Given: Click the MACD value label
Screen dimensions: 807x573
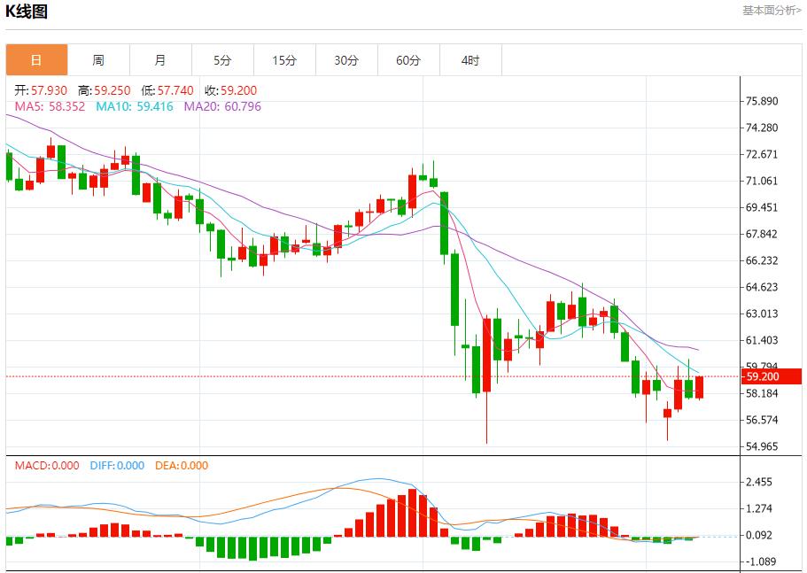Looking at the screenshot, I should pyautogui.click(x=46, y=465).
